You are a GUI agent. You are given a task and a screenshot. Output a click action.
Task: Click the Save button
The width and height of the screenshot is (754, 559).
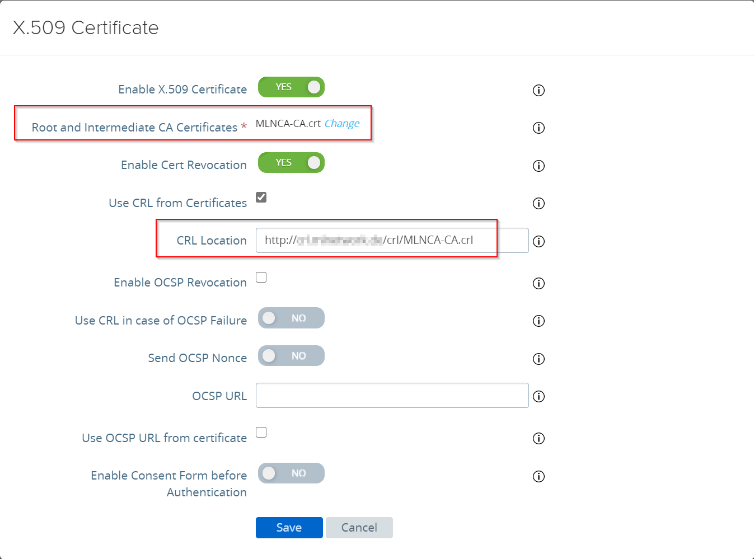tap(289, 528)
